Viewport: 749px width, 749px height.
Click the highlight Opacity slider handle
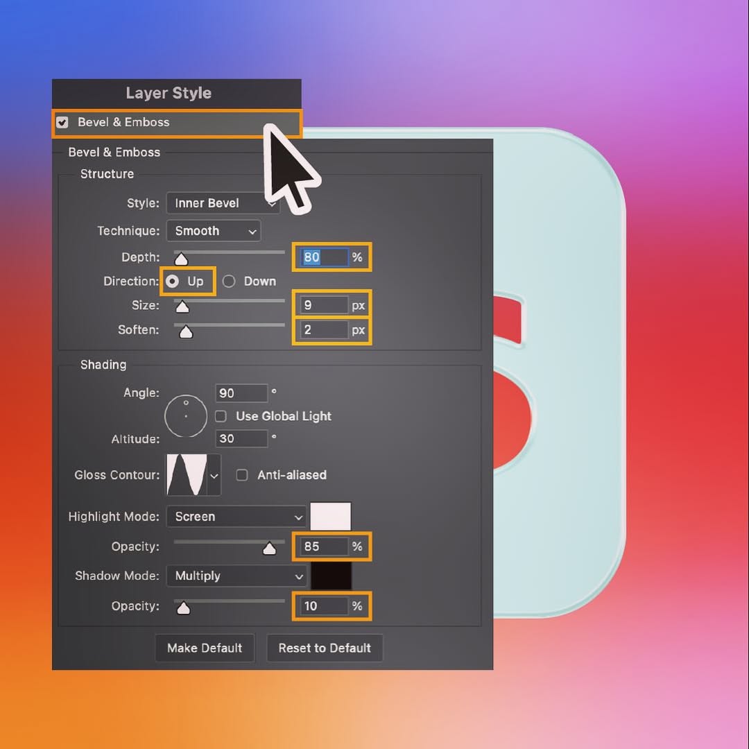coord(269,548)
